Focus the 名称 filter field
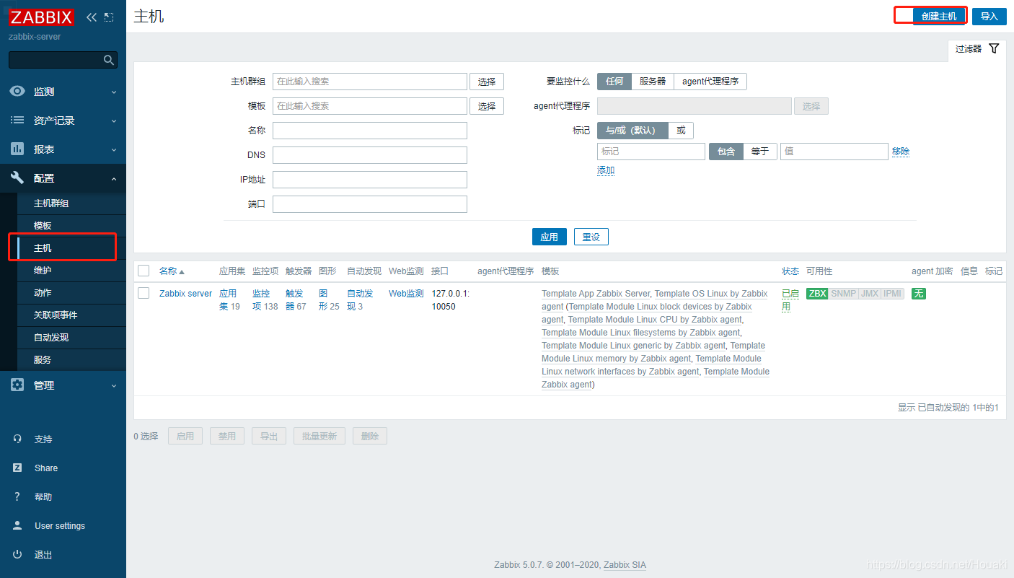This screenshot has width=1014, height=578. tap(370, 131)
